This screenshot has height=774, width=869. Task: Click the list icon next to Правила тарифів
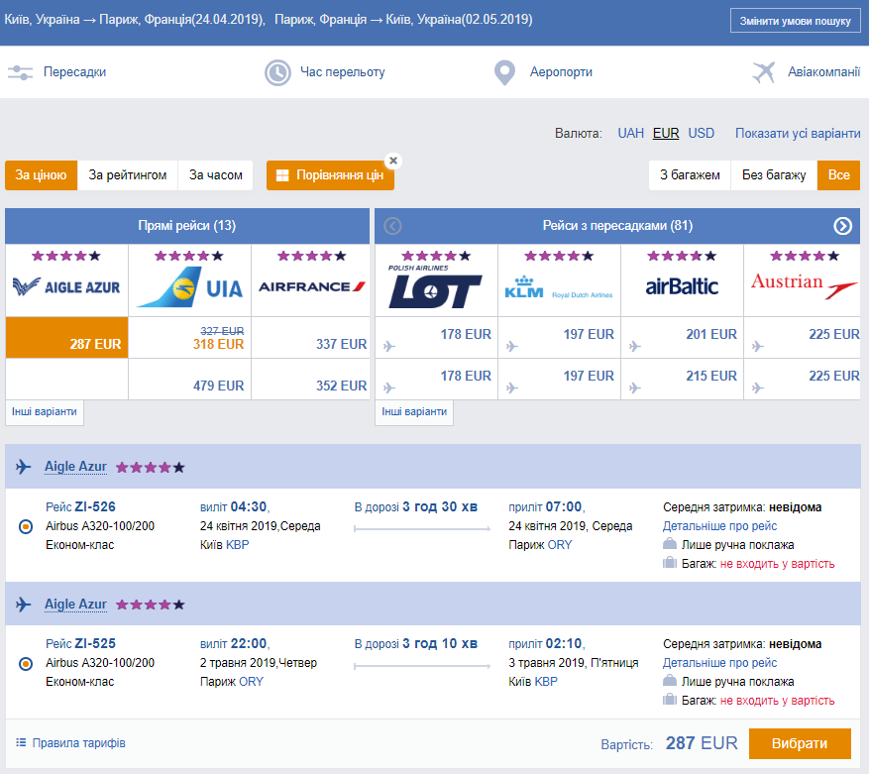[21, 742]
